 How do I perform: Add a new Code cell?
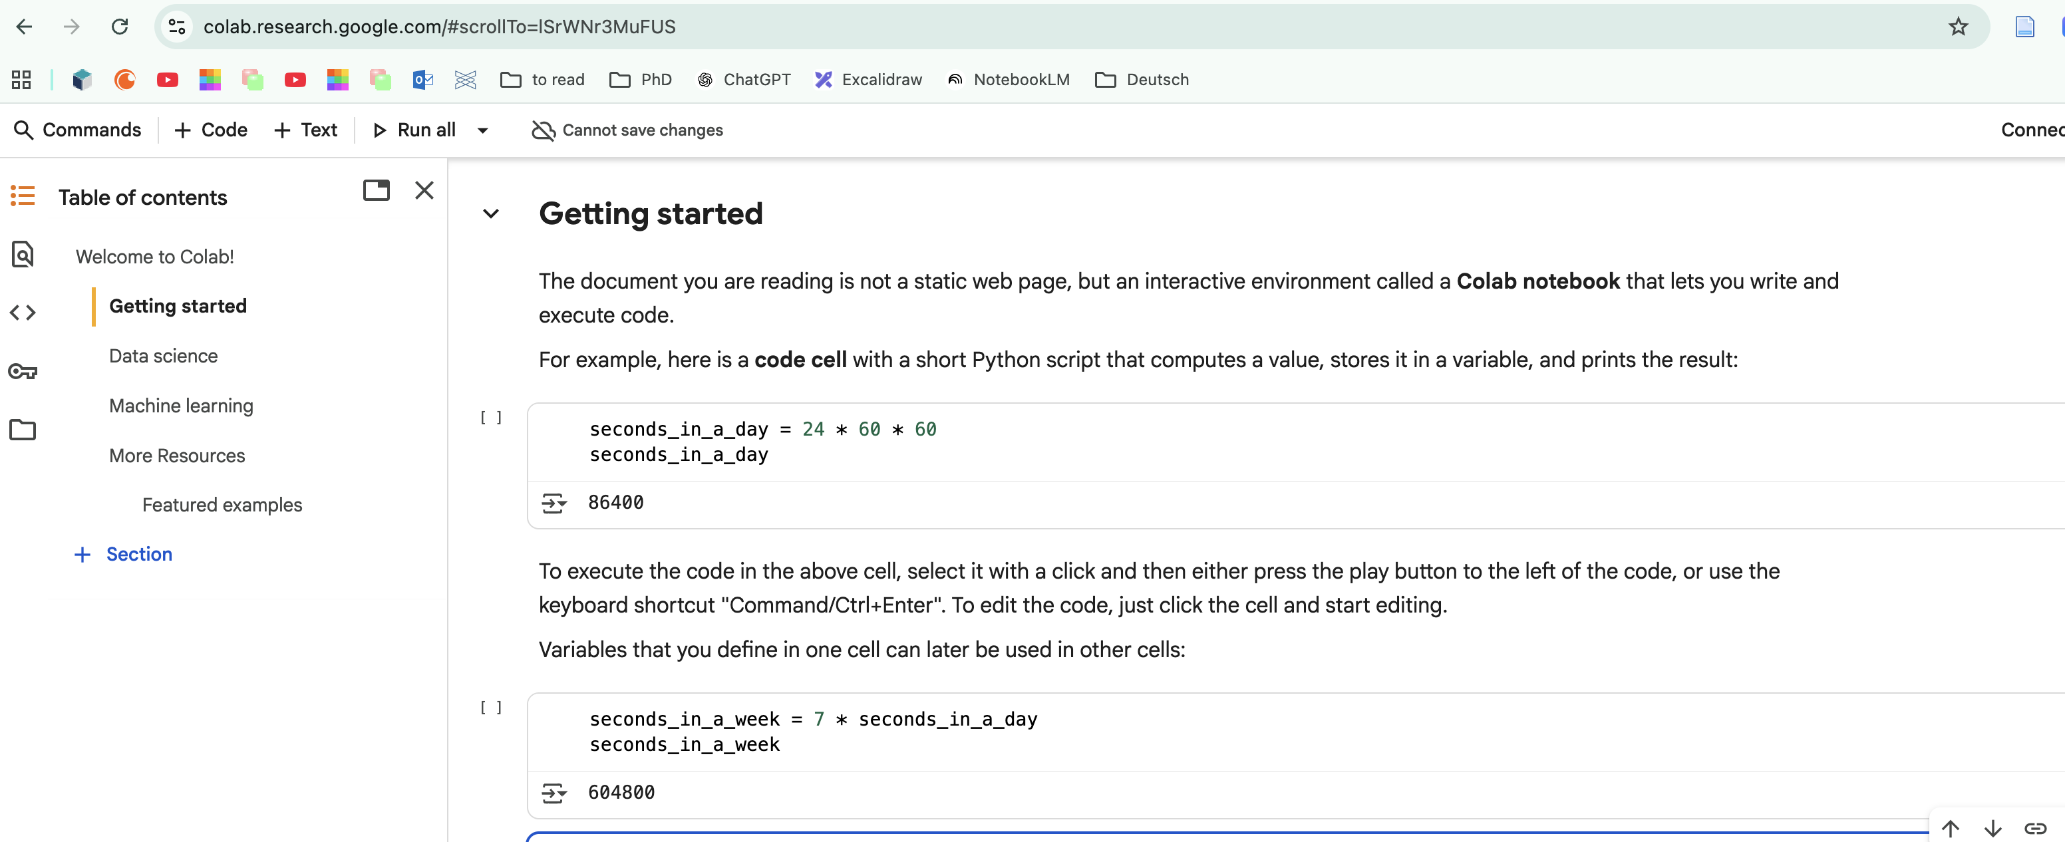coord(211,130)
